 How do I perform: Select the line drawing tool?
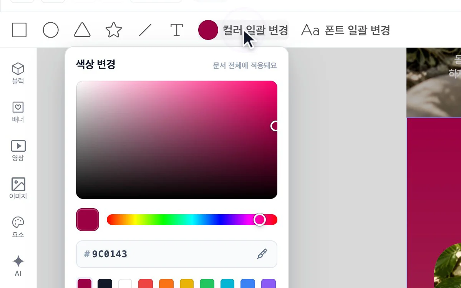[x=145, y=30]
